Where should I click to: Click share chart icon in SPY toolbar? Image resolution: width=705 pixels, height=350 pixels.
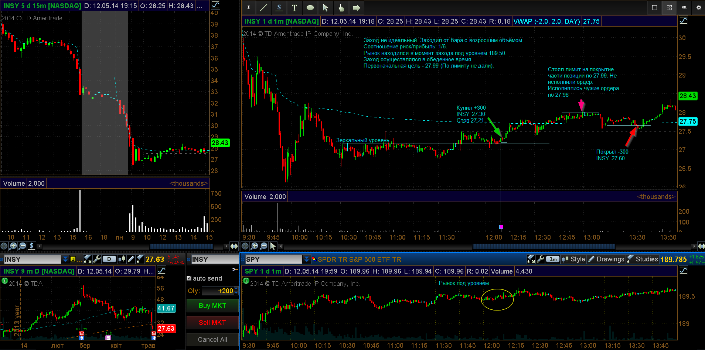click(531, 259)
